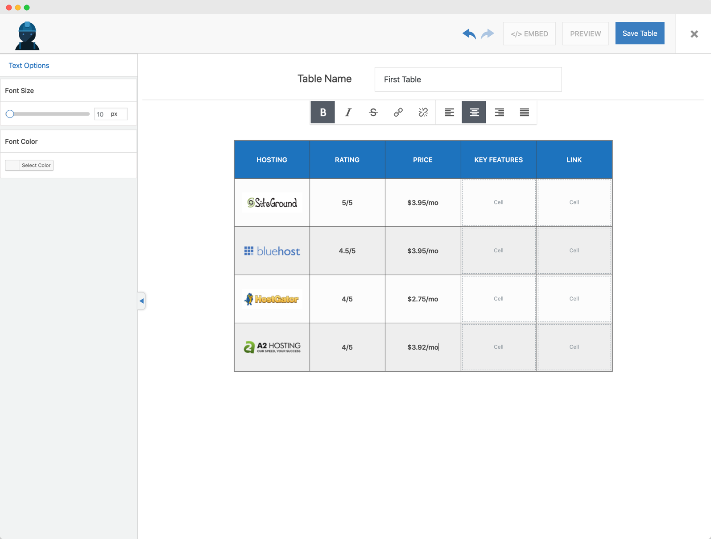Remove link using the unlink icon
This screenshot has height=539, width=711.
(x=423, y=113)
